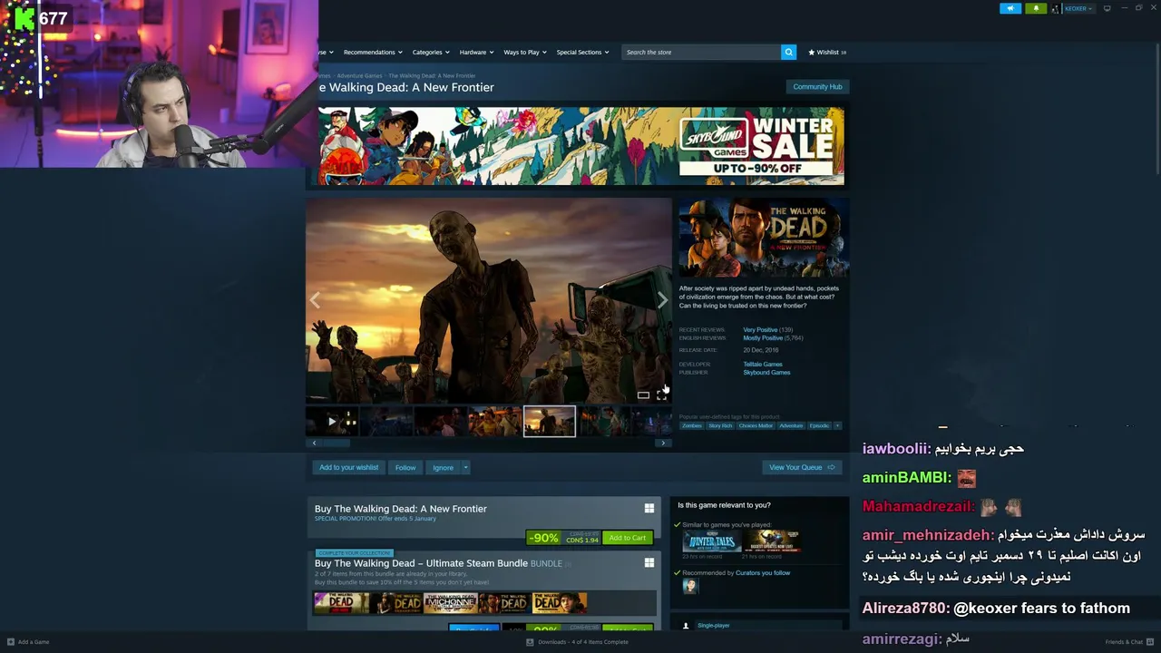Screen dimensions: 1161x653
Task: Open the dropdown arrow beside Ignore
Action: pyautogui.click(x=465, y=467)
